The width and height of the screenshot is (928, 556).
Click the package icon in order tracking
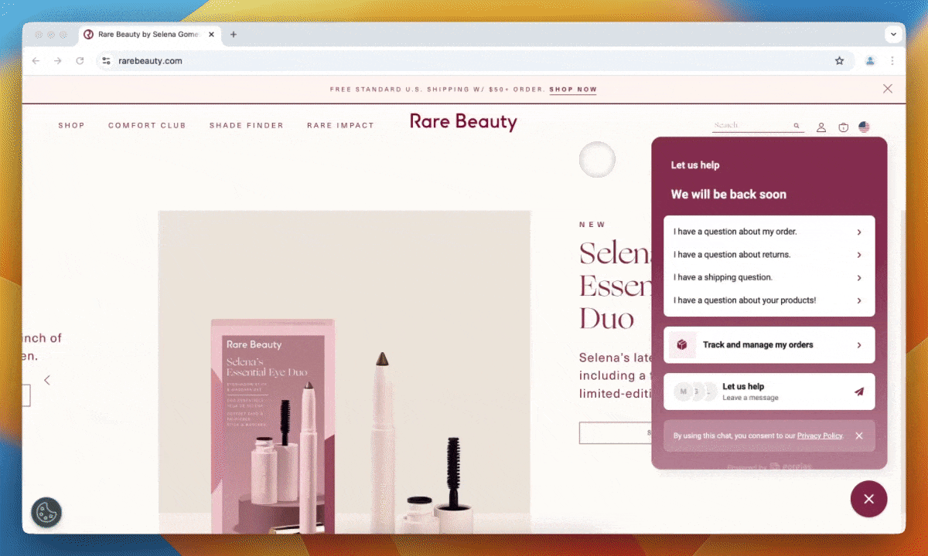click(x=682, y=345)
